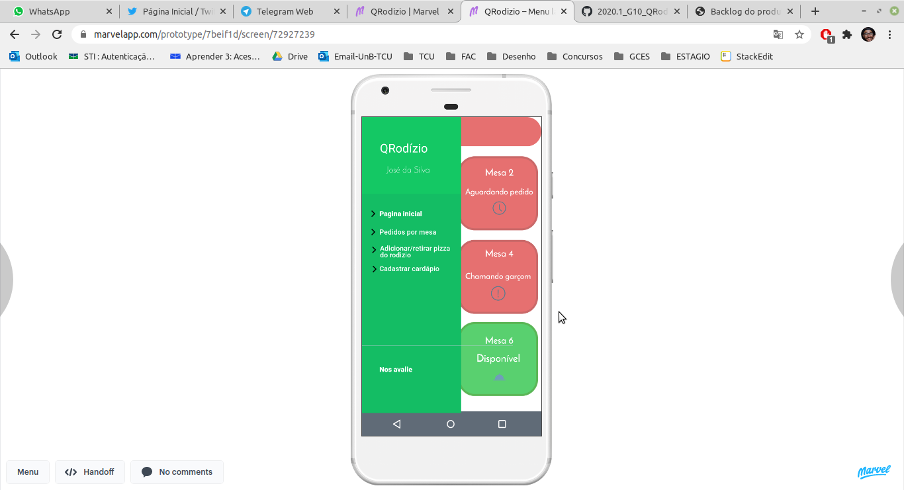The width and height of the screenshot is (904, 490).
Task: Click the chevron beside Cadastrar cardápio
Action: pos(374,269)
